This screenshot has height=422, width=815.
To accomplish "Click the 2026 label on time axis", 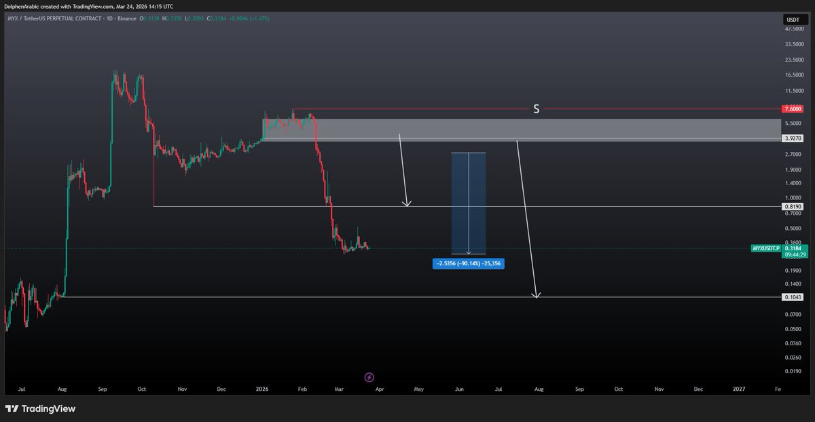I will point(262,389).
